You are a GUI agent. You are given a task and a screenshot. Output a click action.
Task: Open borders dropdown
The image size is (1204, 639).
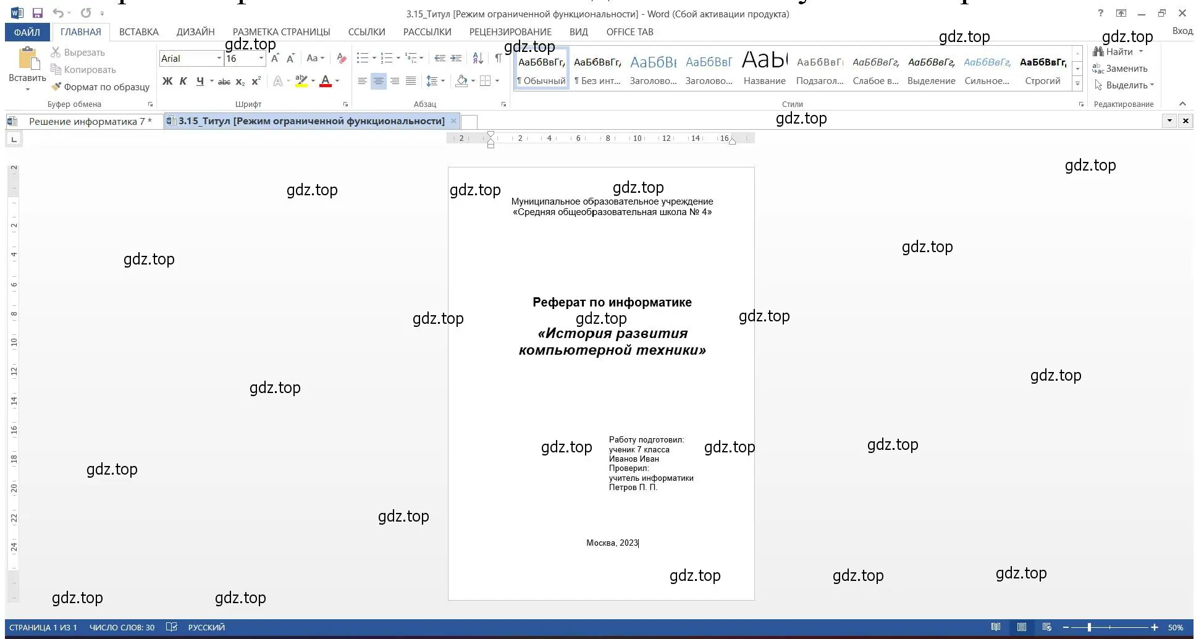point(497,81)
